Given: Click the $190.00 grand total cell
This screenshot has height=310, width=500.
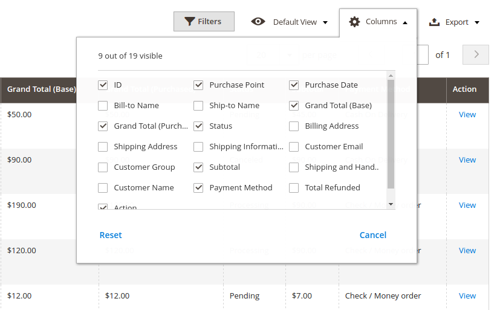Looking at the screenshot, I should [22, 205].
